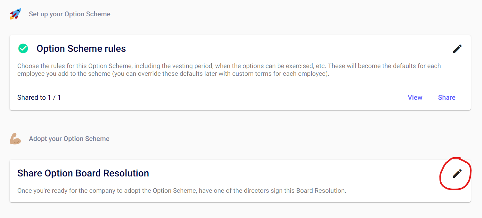Image resolution: width=482 pixels, height=218 pixels.
Task: Click the flexed bicep emoji icon
Action: pos(15,139)
